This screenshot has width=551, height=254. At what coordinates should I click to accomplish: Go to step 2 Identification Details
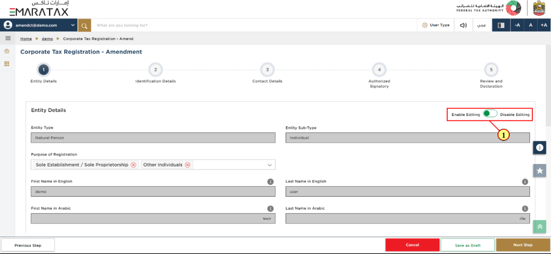pyautogui.click(x=155, y=70)
